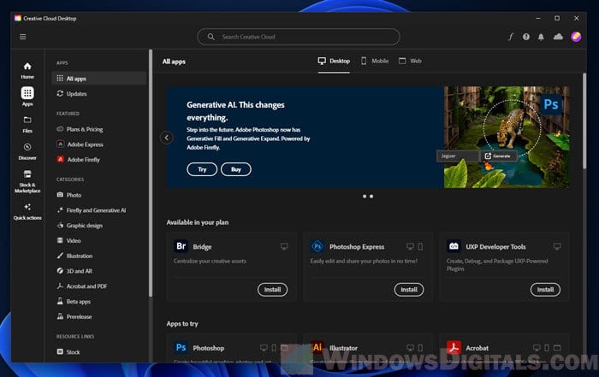This screenshot has width=599, height=377.
Task: Select the Photo category
Action: [x=69, y=195]
